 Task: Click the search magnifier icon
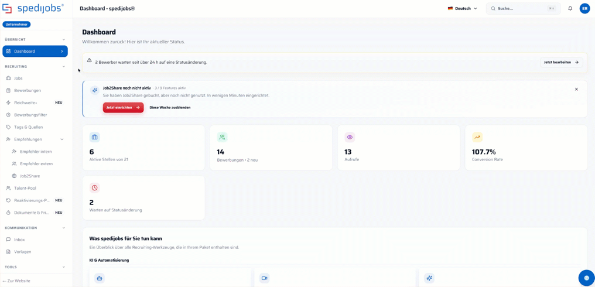(x=493, y=8)
